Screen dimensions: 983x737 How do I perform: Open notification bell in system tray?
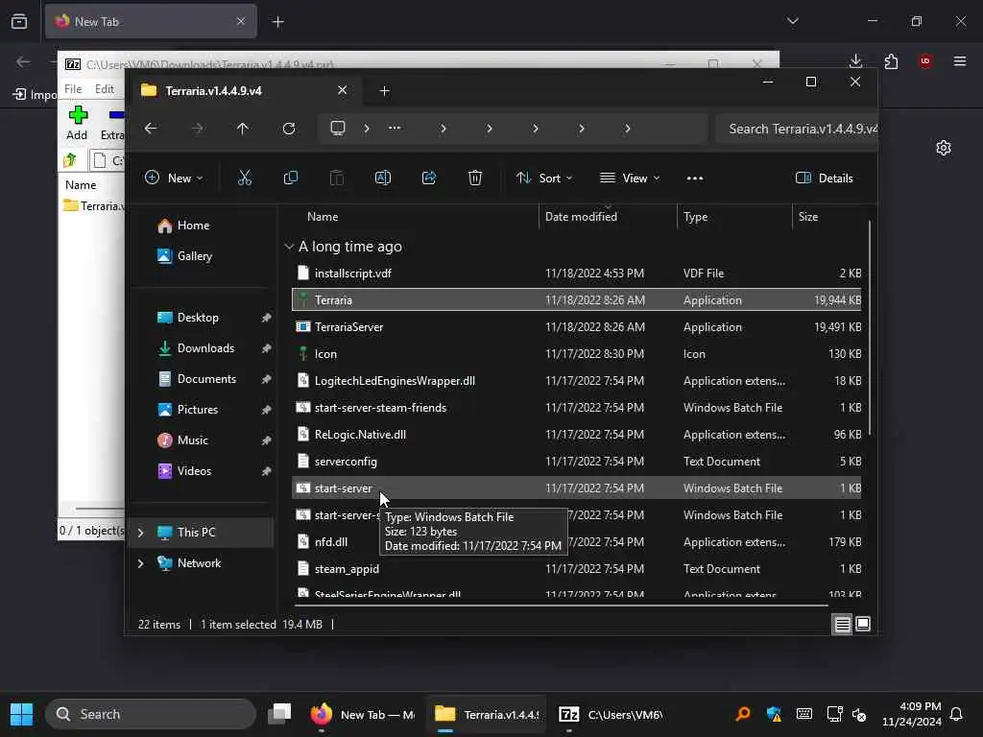[x=956, y=714]
